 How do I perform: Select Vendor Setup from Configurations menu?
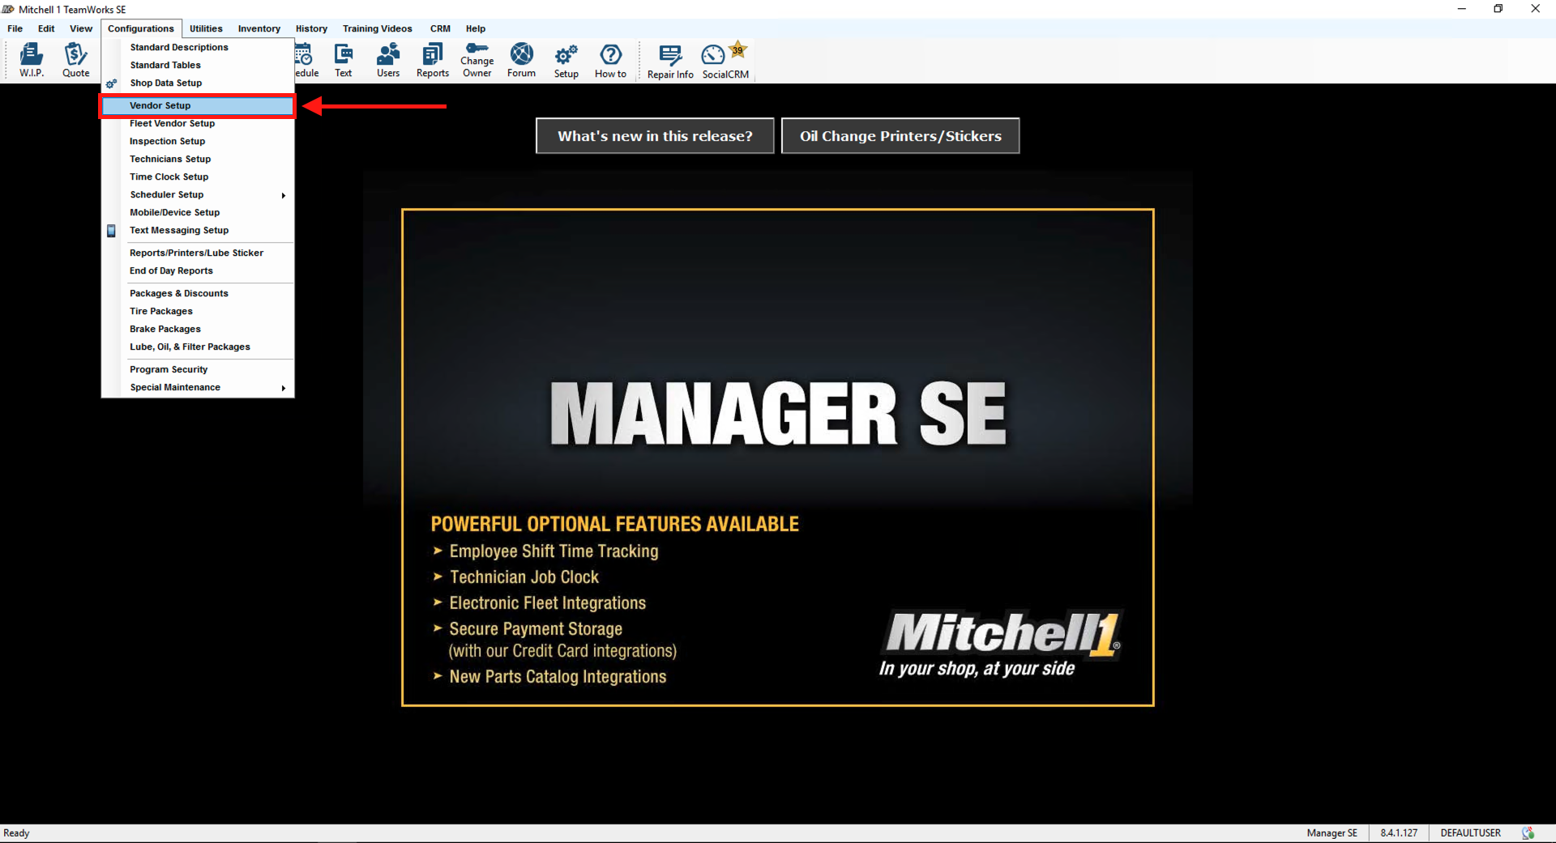pyautogui.click(x=160, y=105)
